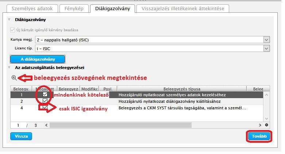Click the table scroll-left arrow
Screen dimensions: 285x154
click(46, 125)
